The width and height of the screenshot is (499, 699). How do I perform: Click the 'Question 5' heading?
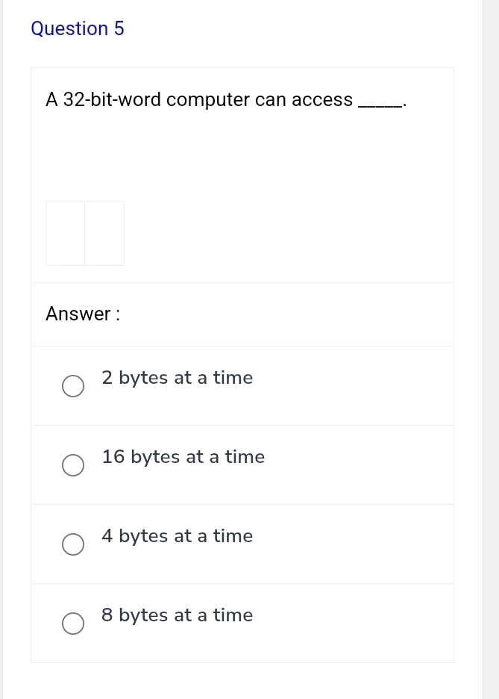coord(78,28)
